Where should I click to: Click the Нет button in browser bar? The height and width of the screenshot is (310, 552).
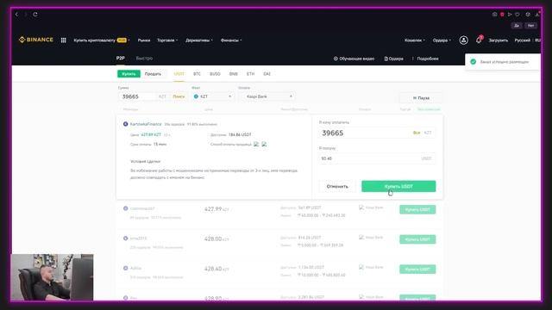pos(531,25)
